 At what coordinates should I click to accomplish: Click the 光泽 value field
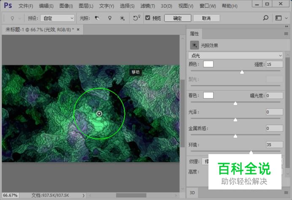pos(275,112)
